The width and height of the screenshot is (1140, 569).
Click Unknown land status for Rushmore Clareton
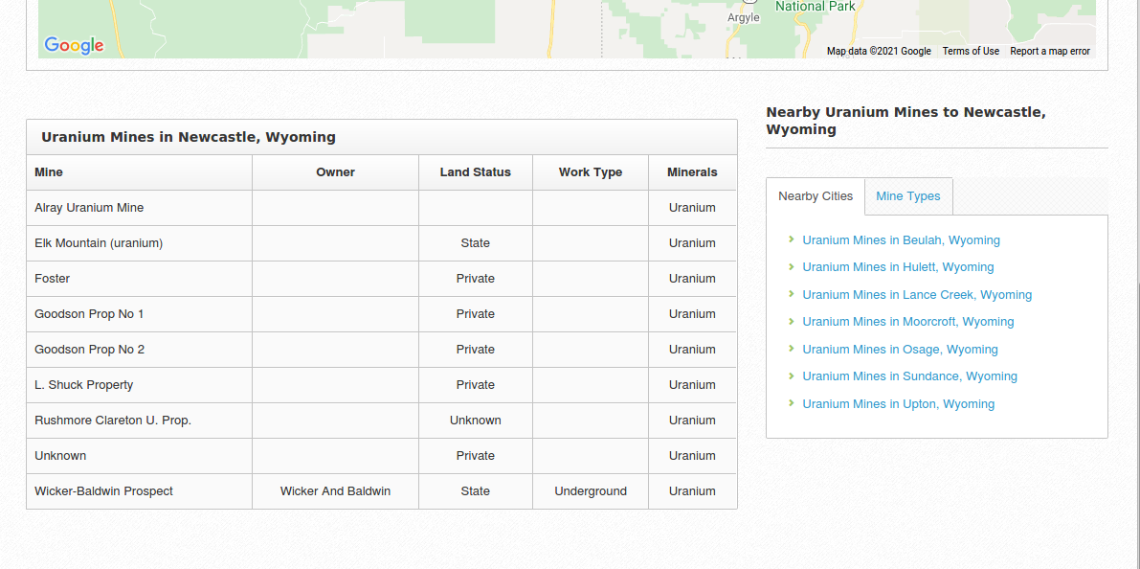click(476, 421)
